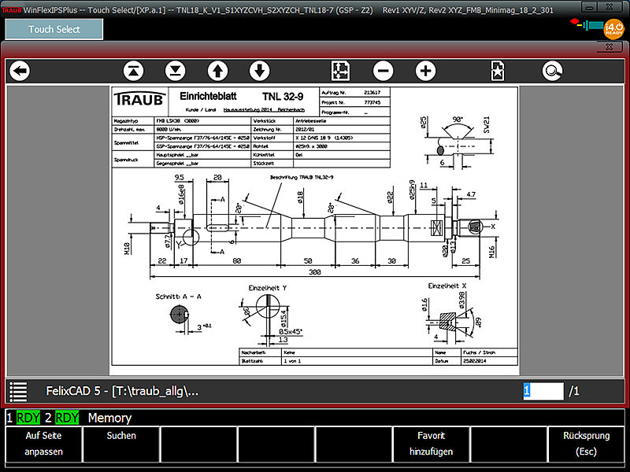
Task: Zoom in with the plus icon
Action: [x=425, y=72]
